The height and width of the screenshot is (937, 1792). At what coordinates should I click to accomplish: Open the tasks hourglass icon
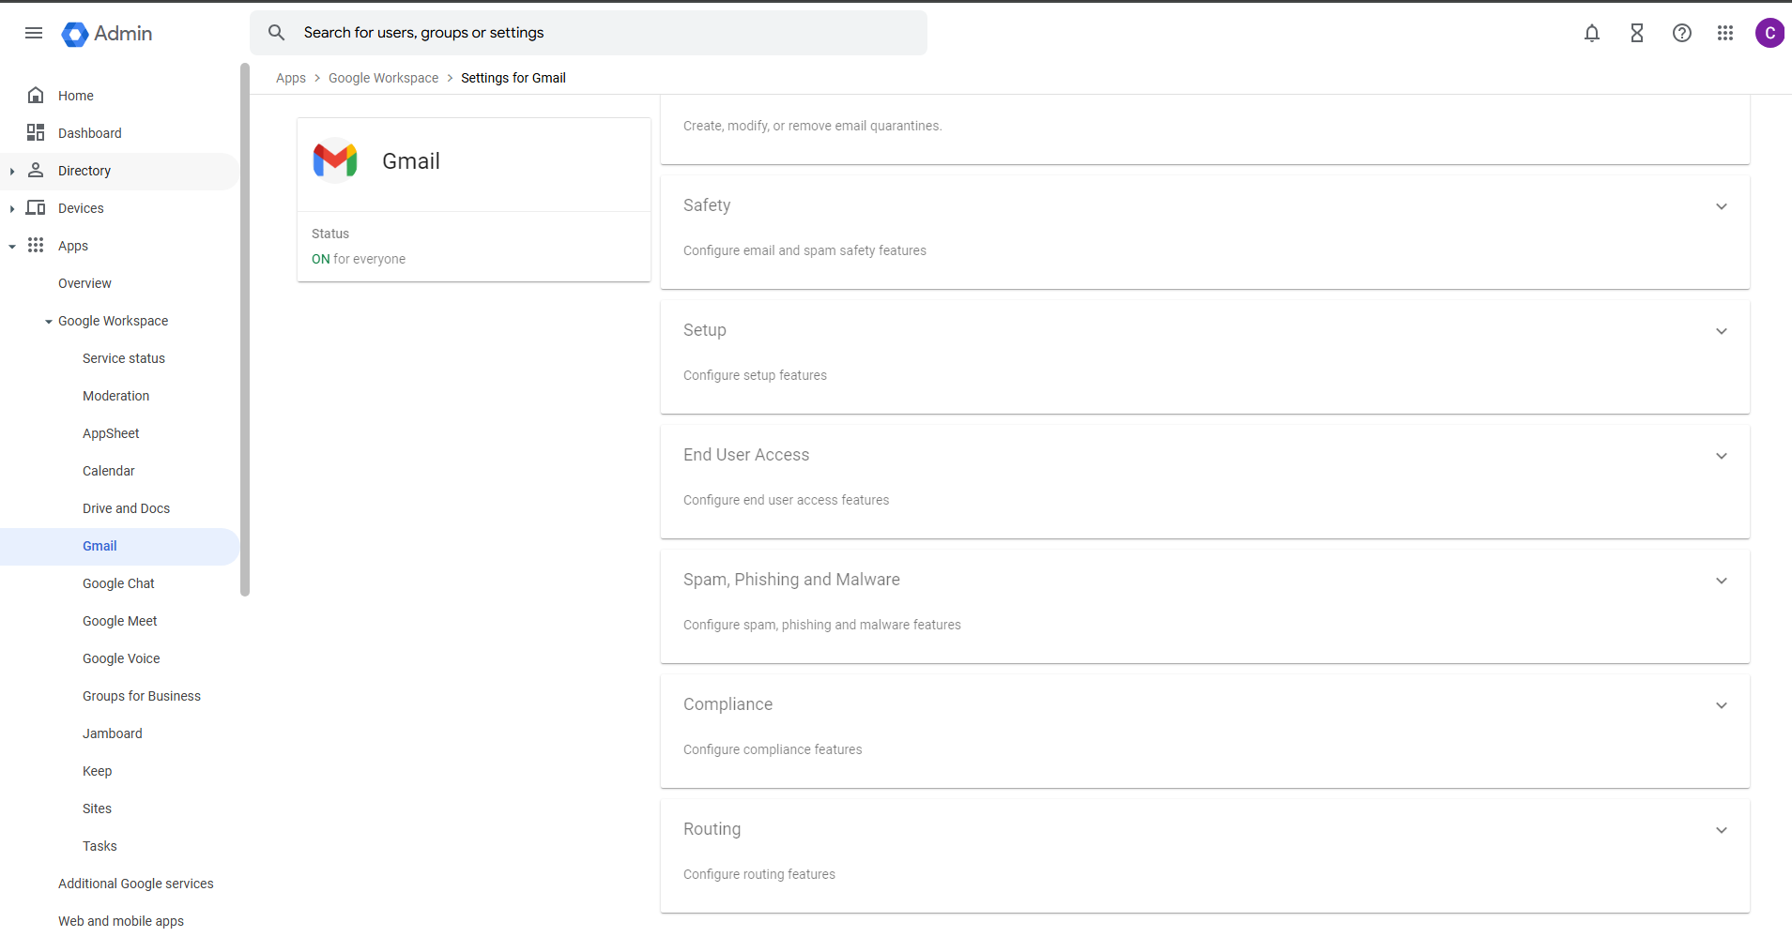(x=1637, y=33)
